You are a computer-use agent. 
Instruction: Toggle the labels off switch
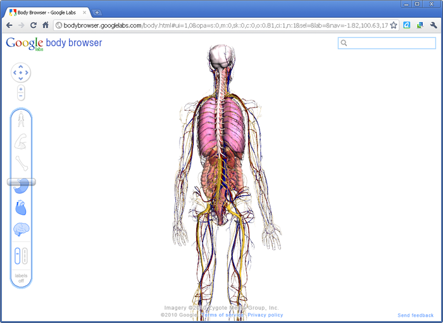tap(21, 278)
